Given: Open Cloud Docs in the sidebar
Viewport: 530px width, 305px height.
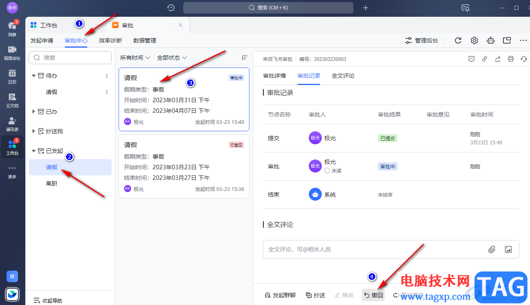Looking at the screenshot, I should click(x=12, y=100).
